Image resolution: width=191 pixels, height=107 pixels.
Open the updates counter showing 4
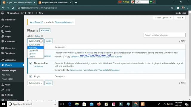pyautogui.click(x=23, y=13)
